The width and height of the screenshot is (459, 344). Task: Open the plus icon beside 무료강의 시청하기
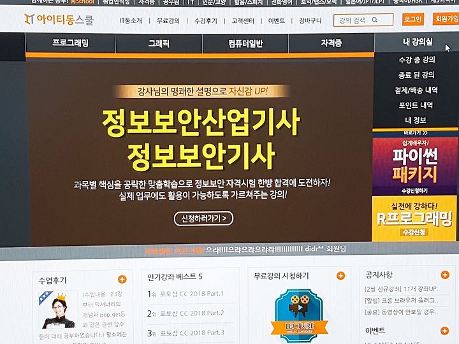coord(340,276)
